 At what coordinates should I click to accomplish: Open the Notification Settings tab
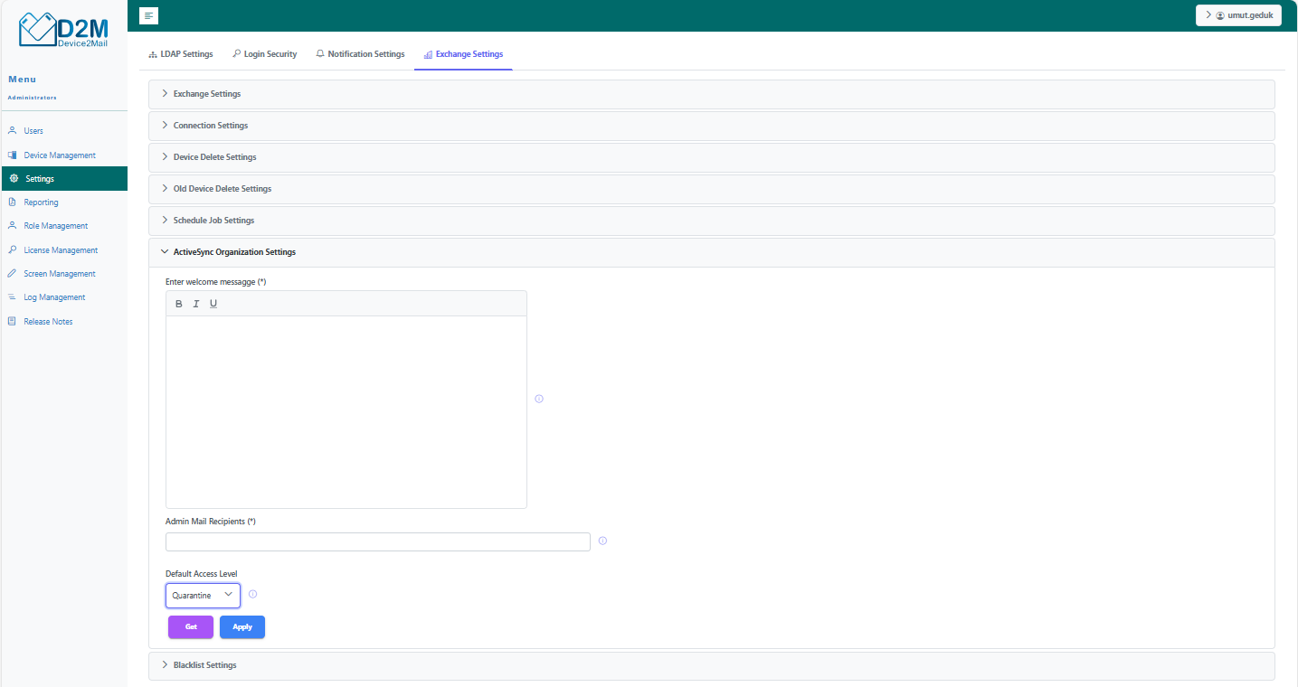[x=360, y=54]
